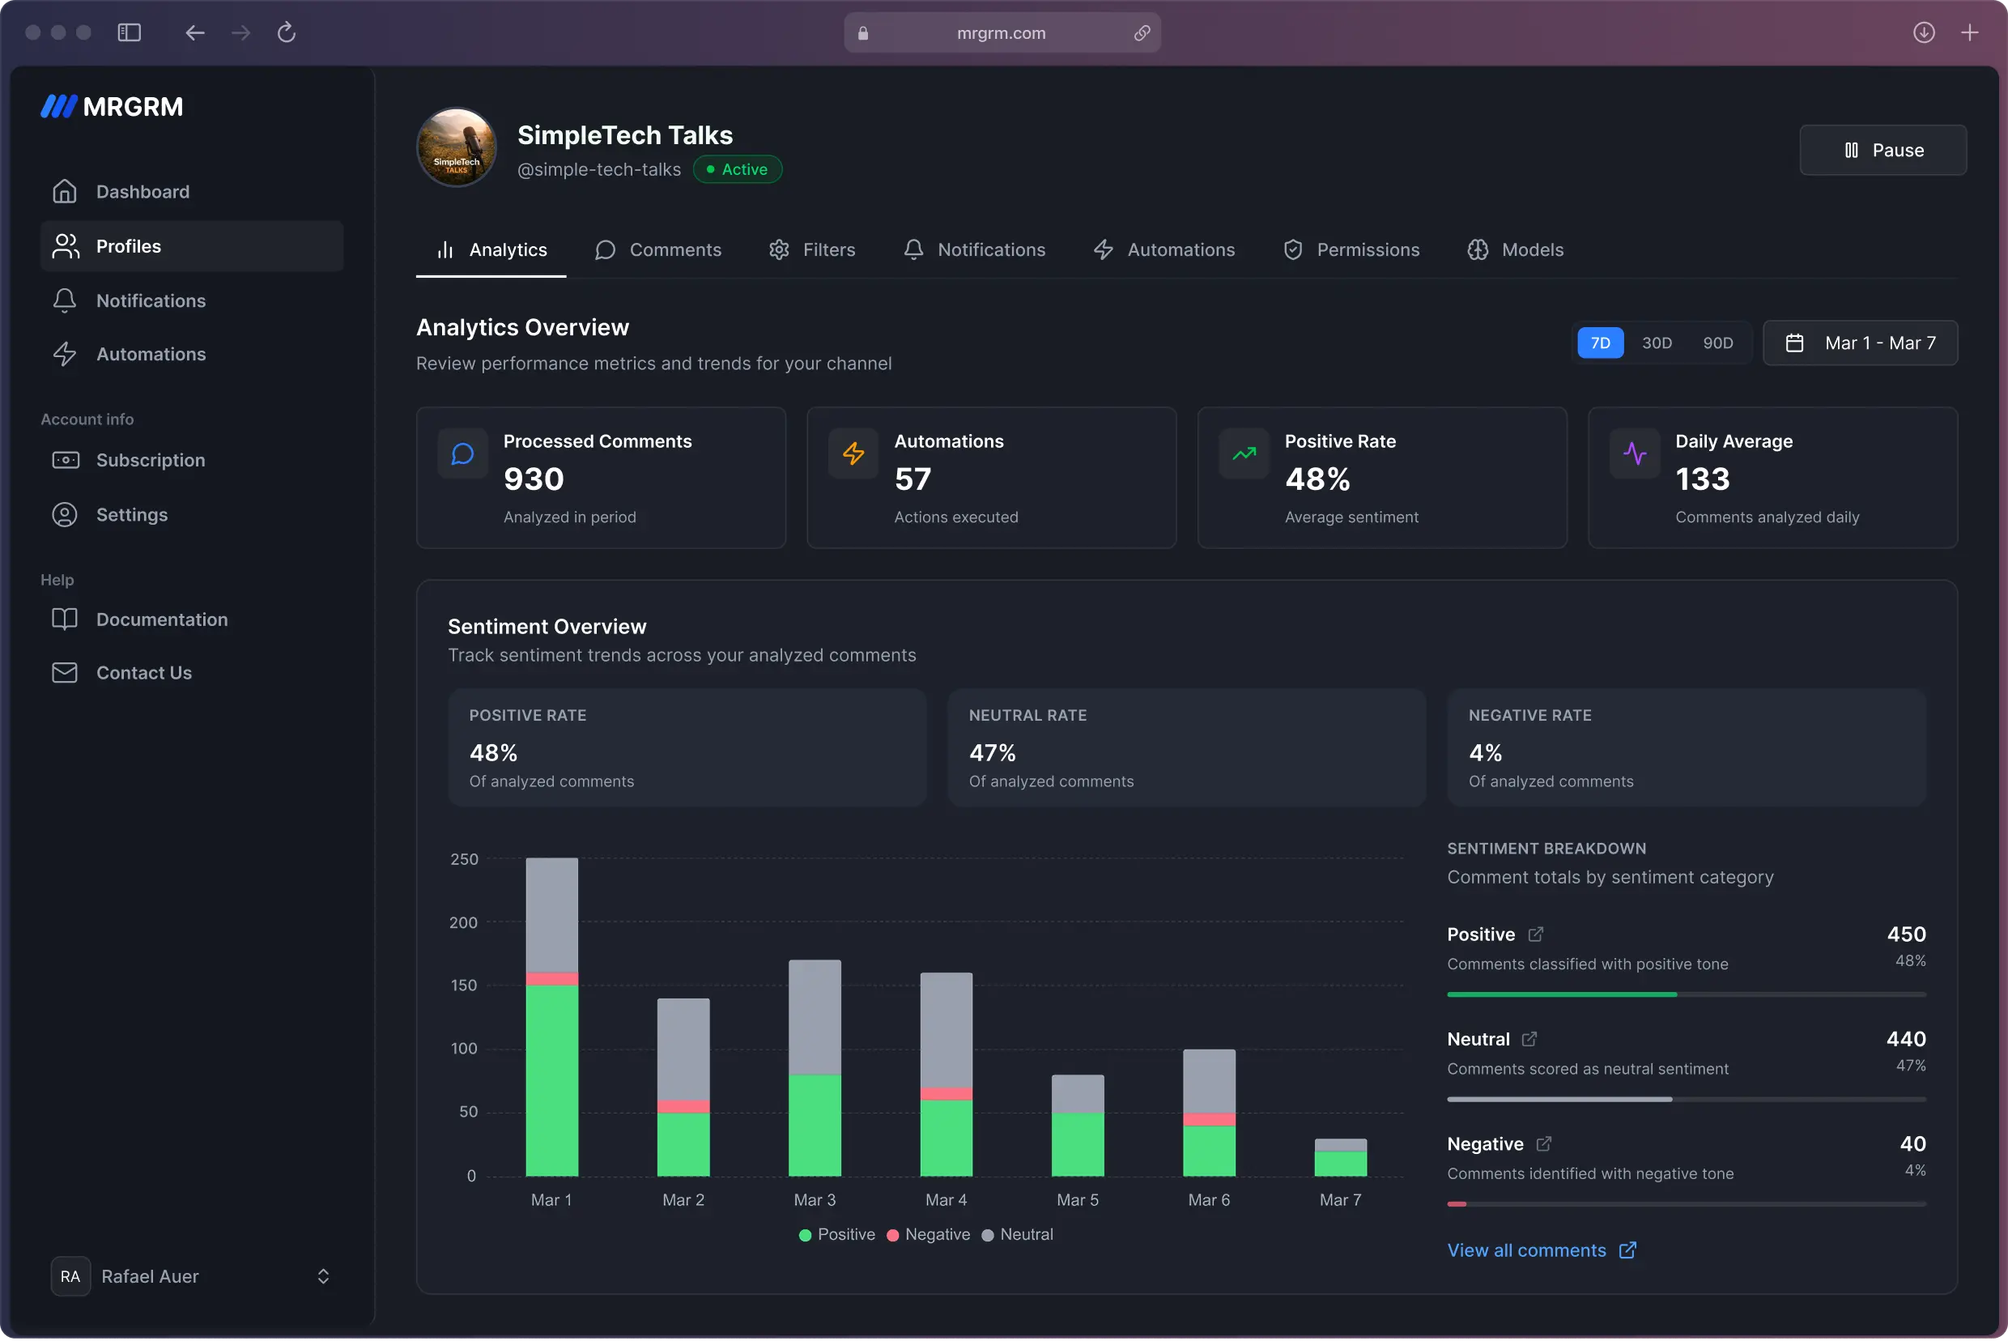Pause the SimpleTech Talks profile
2008x1341 pixels.
(1882, 150)
